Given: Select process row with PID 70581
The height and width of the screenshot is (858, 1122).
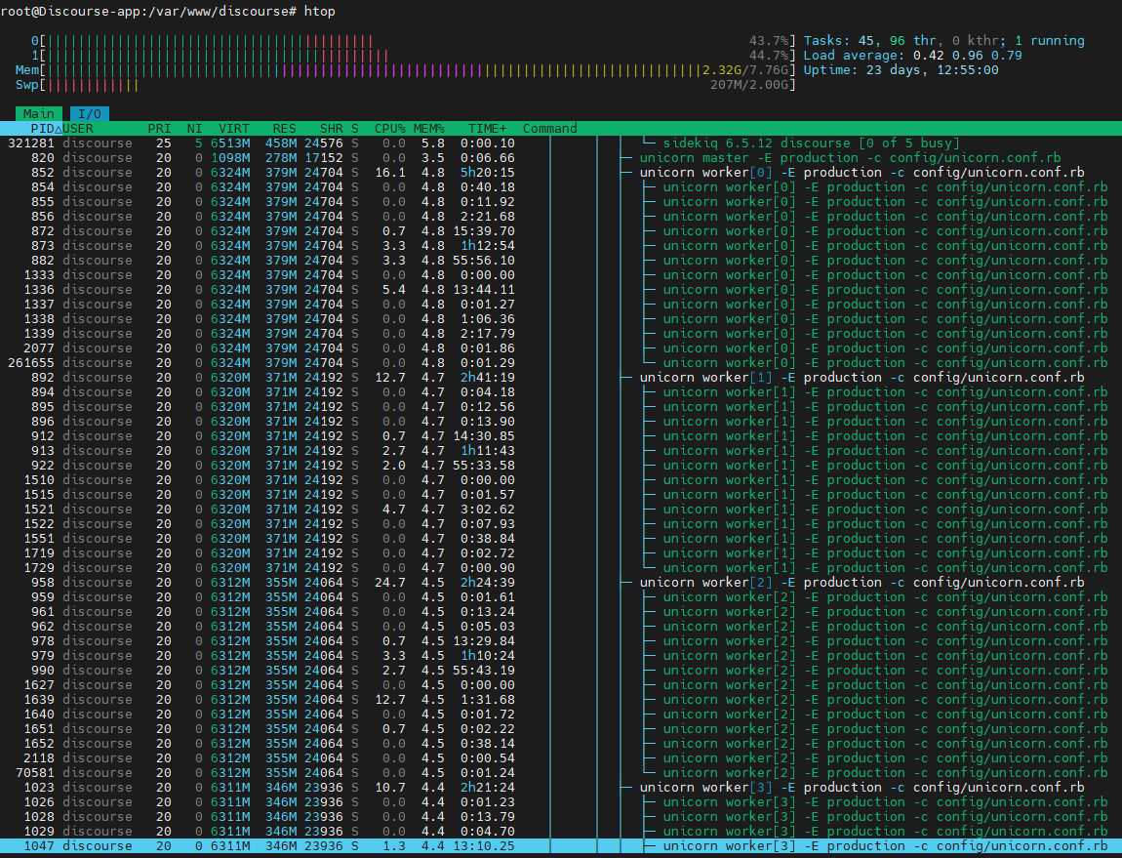Looking at the screenshot, I should click(561, 773).
